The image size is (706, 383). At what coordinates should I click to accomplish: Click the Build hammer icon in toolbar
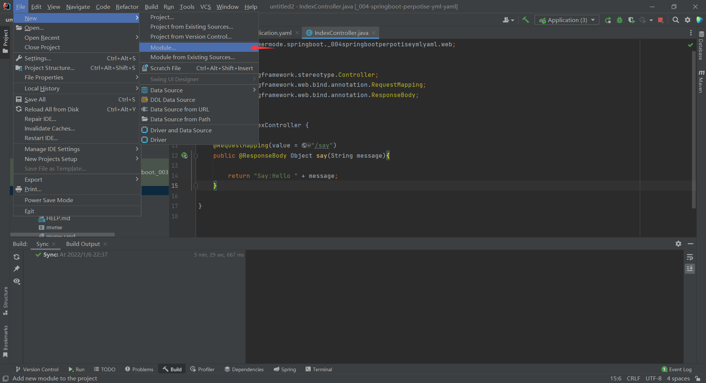point(525,20)
